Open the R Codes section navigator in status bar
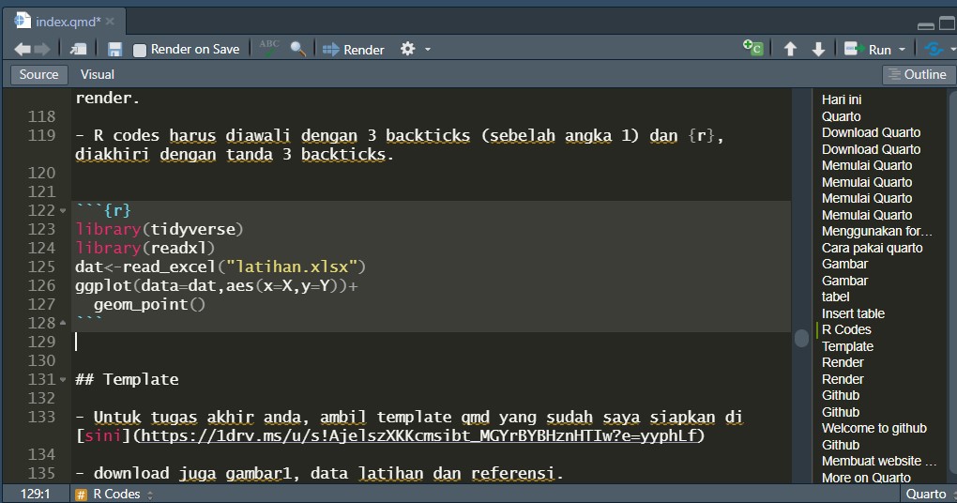The width and height of the screenshot is (957, 503). point(117,494)
